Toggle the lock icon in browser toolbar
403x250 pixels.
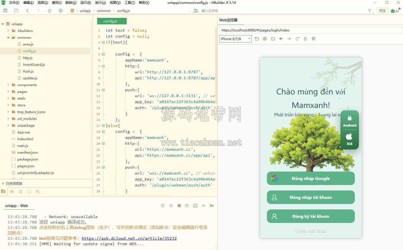[305, 39]
